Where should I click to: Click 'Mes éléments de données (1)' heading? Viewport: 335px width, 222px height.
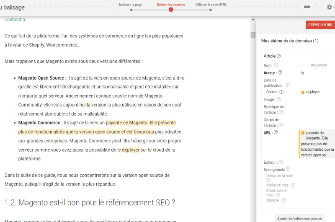[290, 41]
